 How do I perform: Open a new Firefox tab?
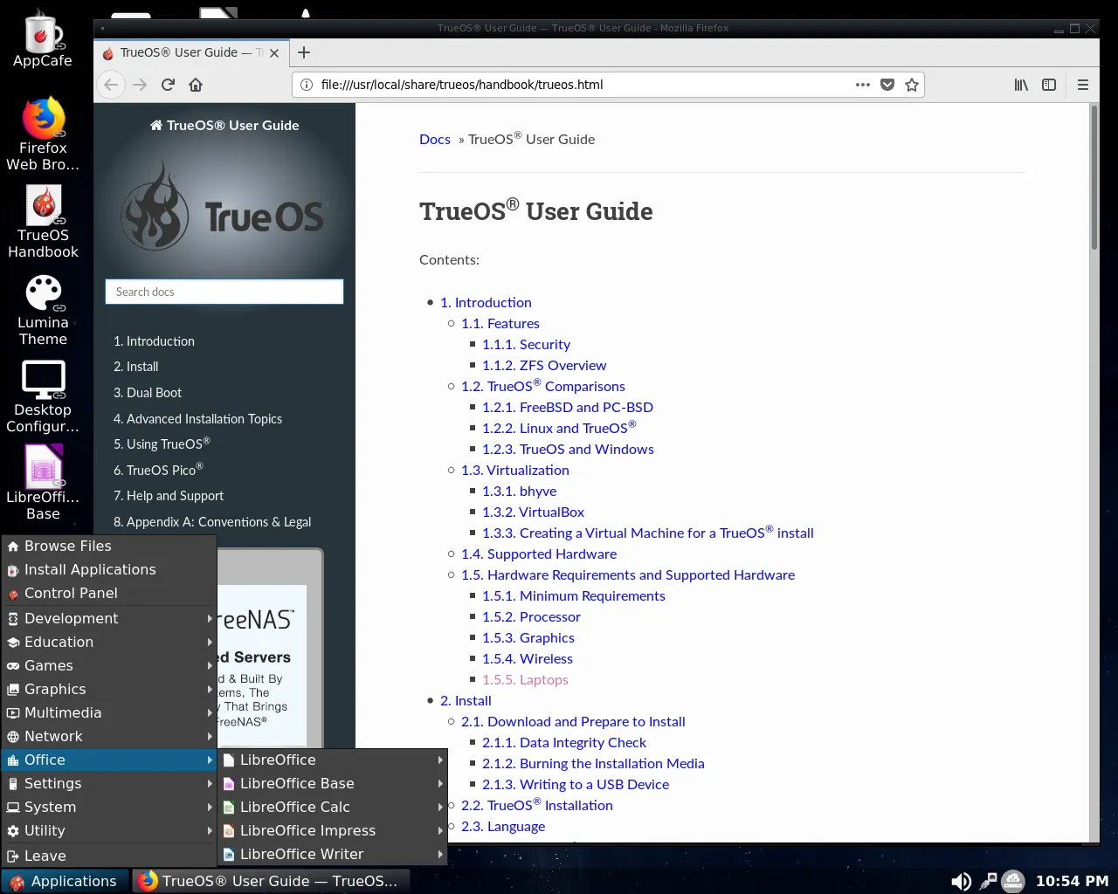pyautogui.click(x=304, y=52)
